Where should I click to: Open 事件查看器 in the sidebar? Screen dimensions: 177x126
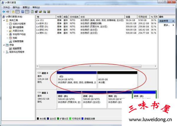[x=18, y=27]
